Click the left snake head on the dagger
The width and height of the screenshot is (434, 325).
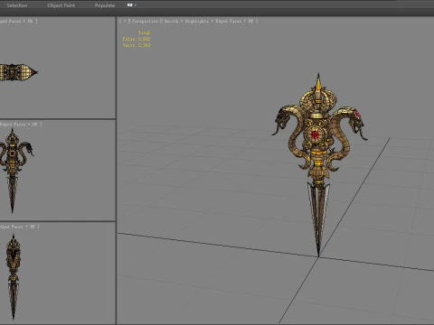(x=283, y=119)
